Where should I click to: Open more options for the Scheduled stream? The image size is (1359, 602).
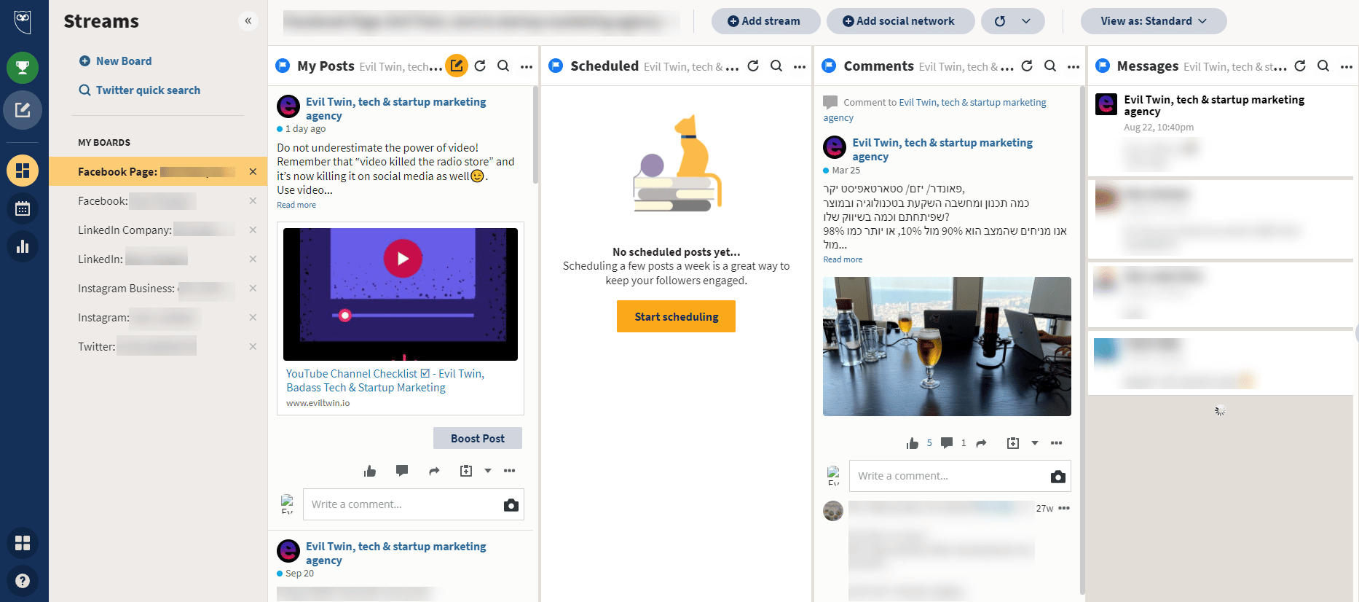tap(800, 66)
